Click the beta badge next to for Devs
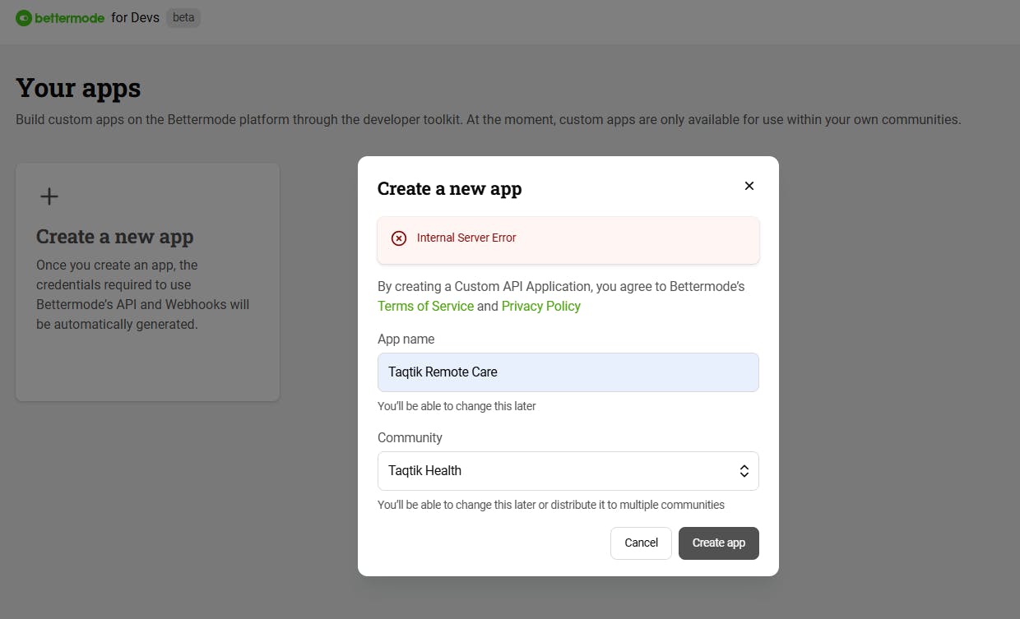The height and width of the screenshot is (619, 1020). 183,17
